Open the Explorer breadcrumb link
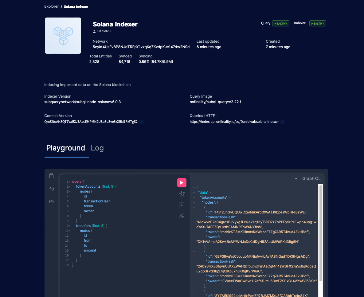 click(51, 6)
